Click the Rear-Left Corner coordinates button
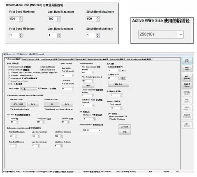This screenshot has height=177, width=197. coord(18,104)
